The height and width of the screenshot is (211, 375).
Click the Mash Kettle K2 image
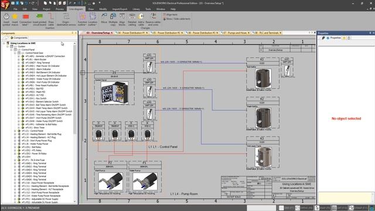coord(263,118)
